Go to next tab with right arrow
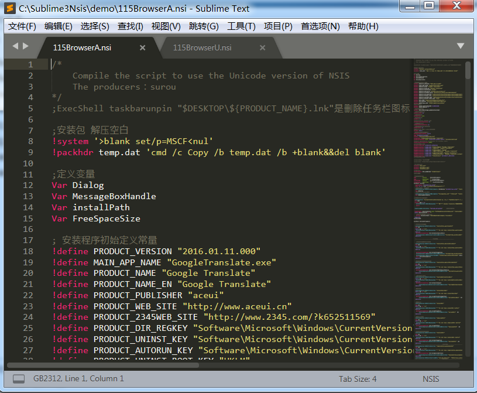The width and height of the screenshot is (477, 393). 26,46
